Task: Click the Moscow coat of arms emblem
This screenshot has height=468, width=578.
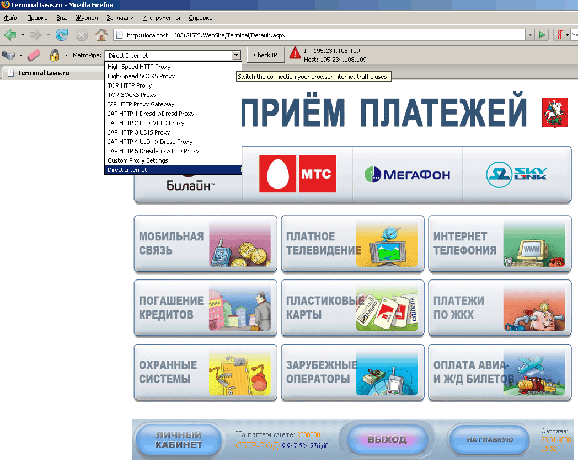Action: [554, 113]
